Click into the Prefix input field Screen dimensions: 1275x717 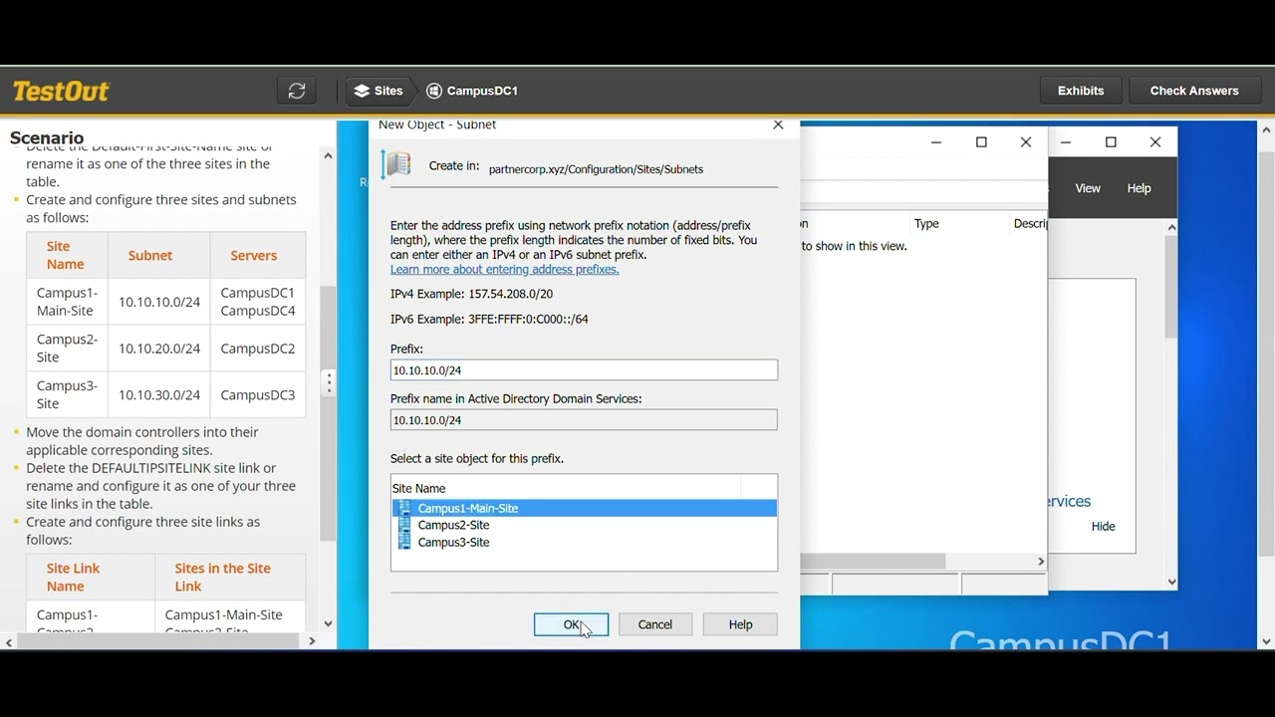click(584, 369)
